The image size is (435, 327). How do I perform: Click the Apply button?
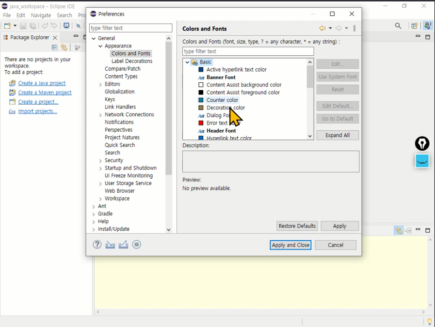(339, 226)
